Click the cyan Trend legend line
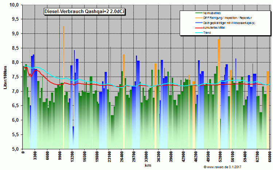Image resolution: width=273 pixels, height=170 pixels. coord(199,33)
